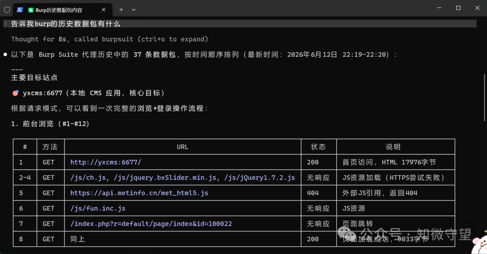Minimize the terminal window
The image size is (487, 254).
point(439,8)
